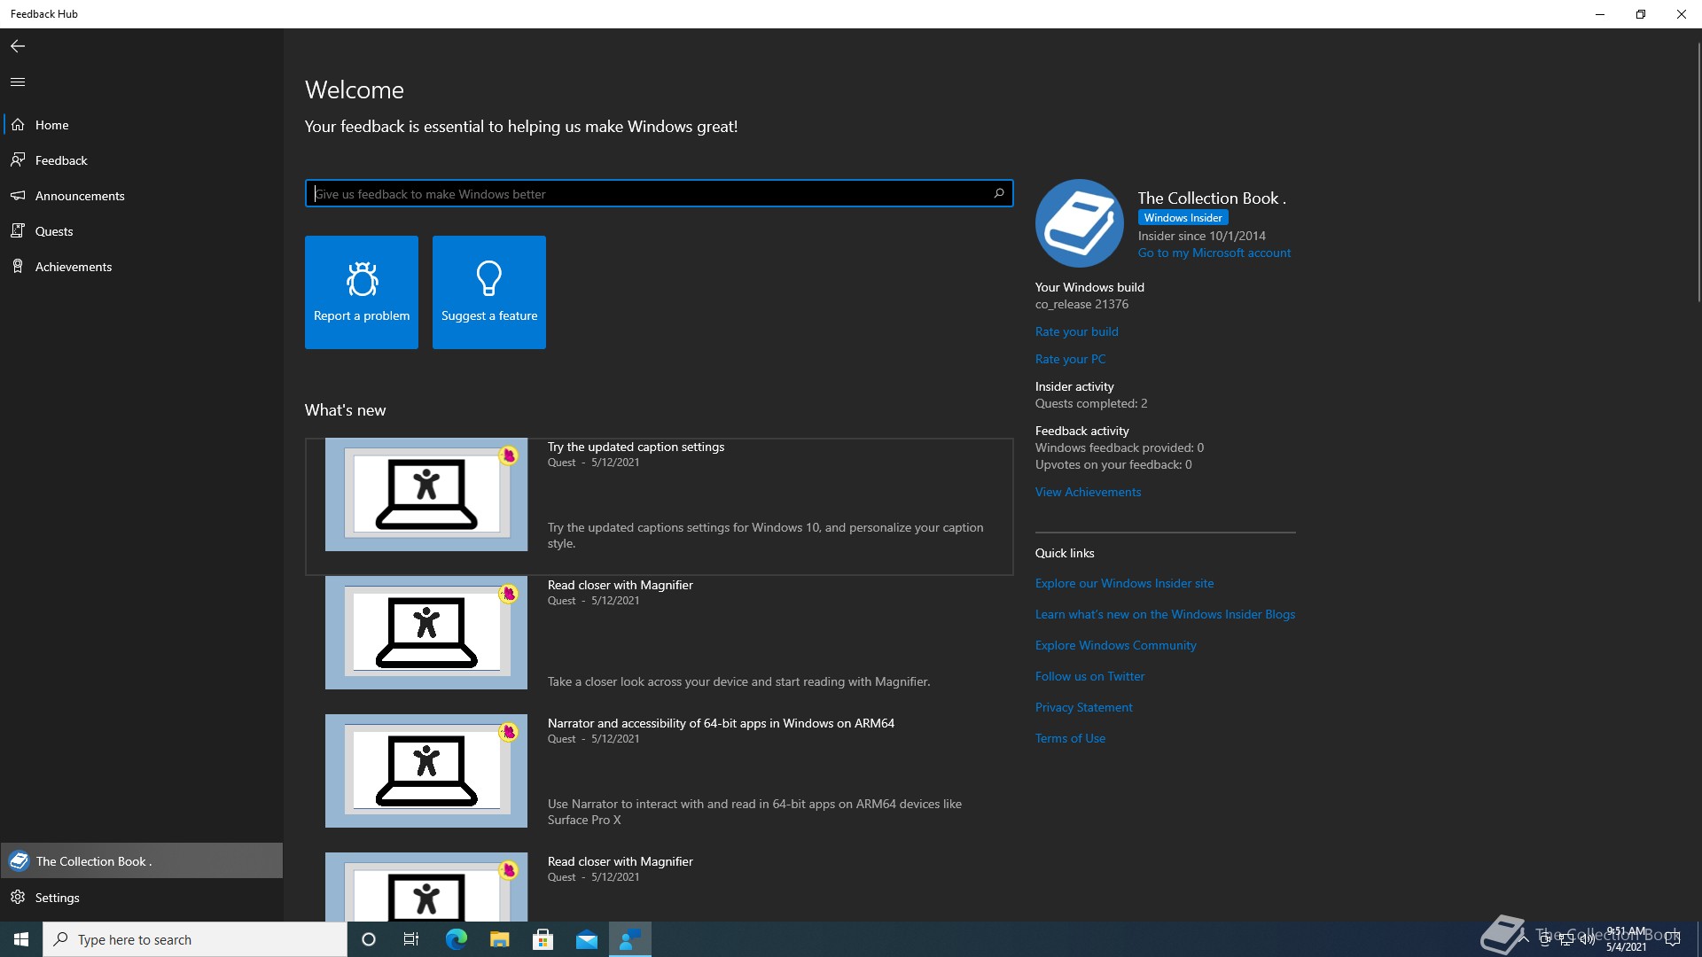Viewport: 1702px width, 957px height.
Task: Open the Terms of Use link
Action: pyautogui.click(x=1070, y=738)
